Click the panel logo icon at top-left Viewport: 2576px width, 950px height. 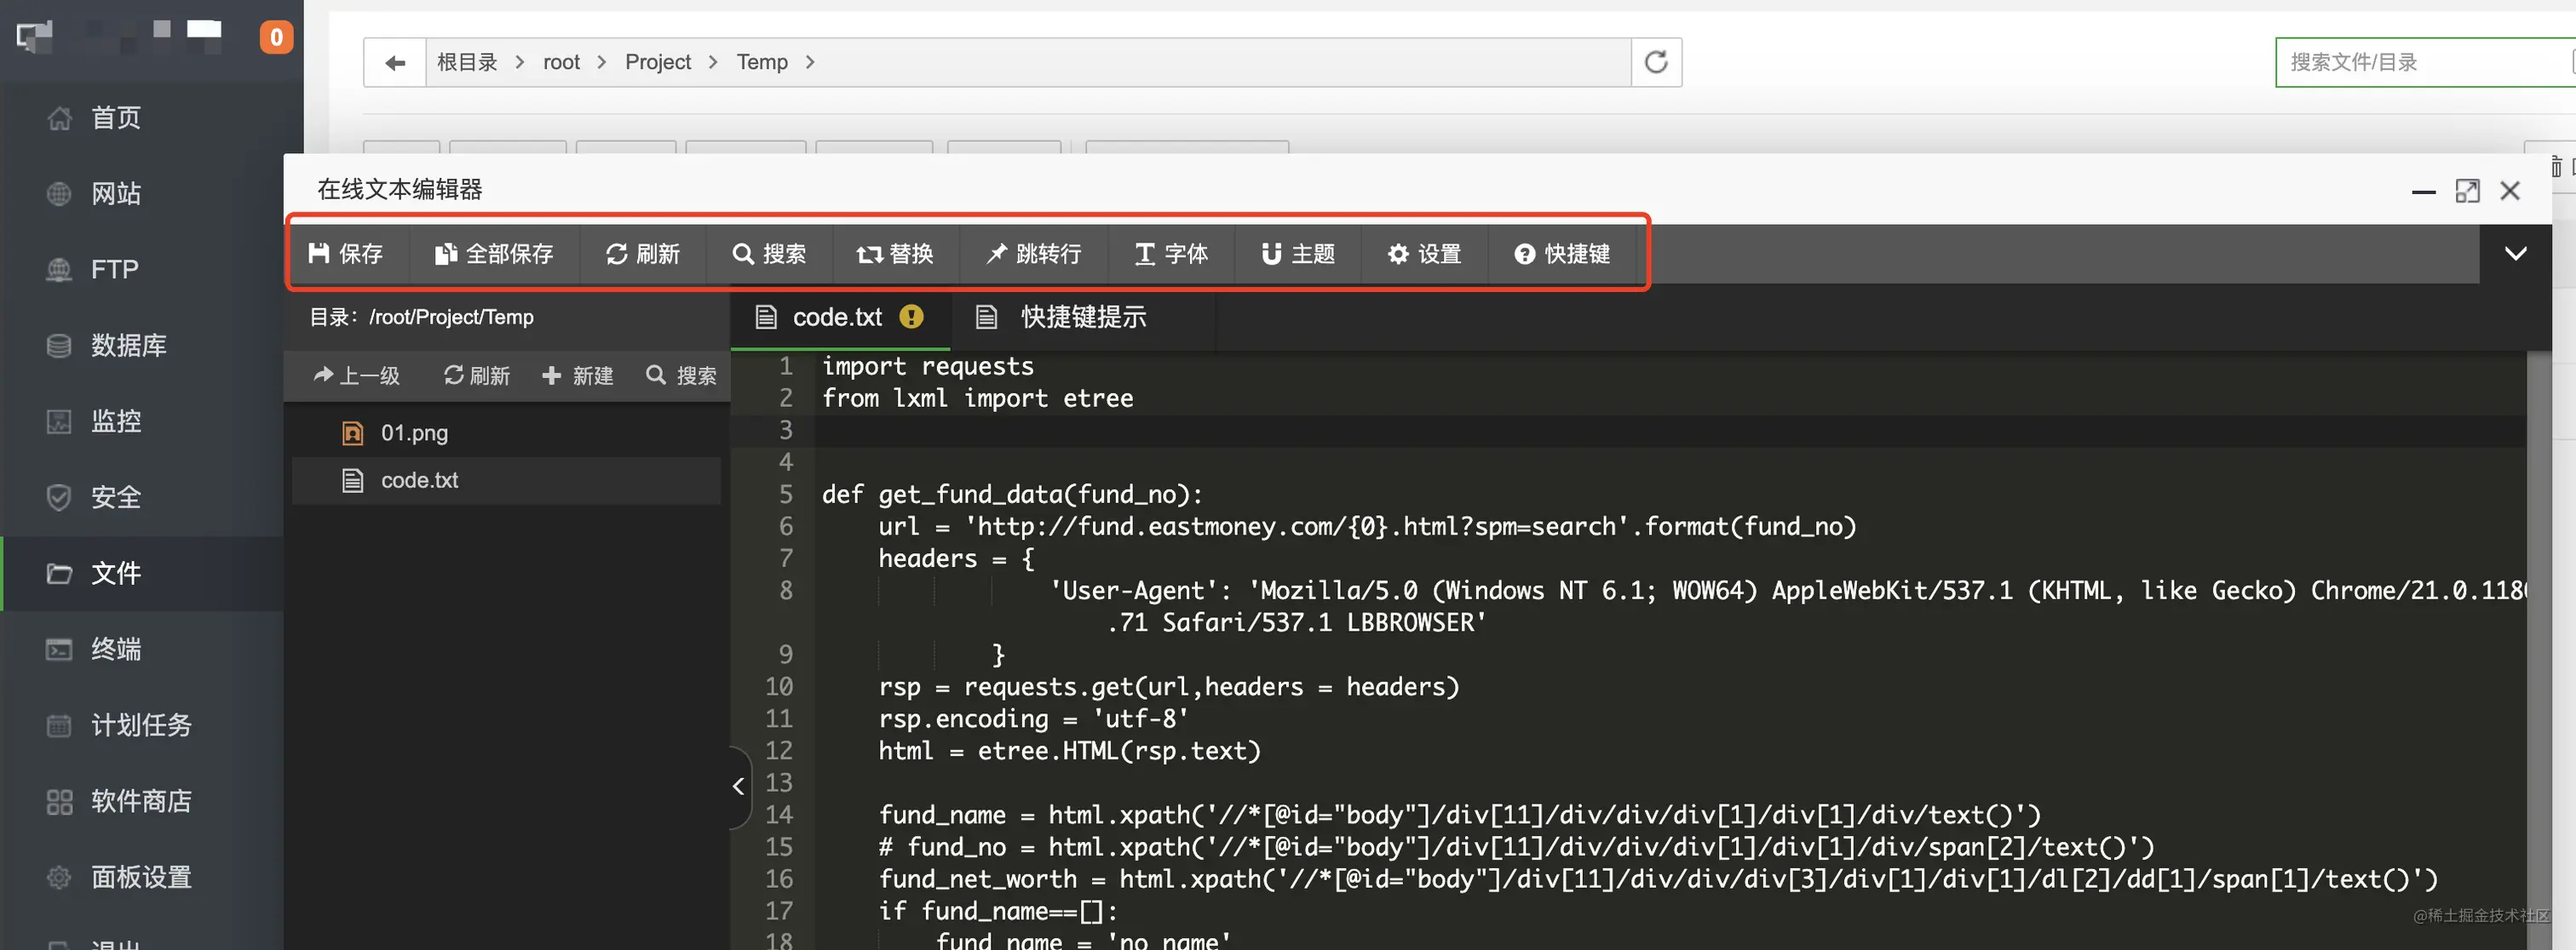coord(34,37)
